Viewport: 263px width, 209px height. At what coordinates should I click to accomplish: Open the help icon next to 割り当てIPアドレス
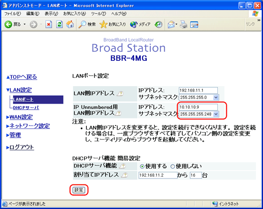(124, 175)
